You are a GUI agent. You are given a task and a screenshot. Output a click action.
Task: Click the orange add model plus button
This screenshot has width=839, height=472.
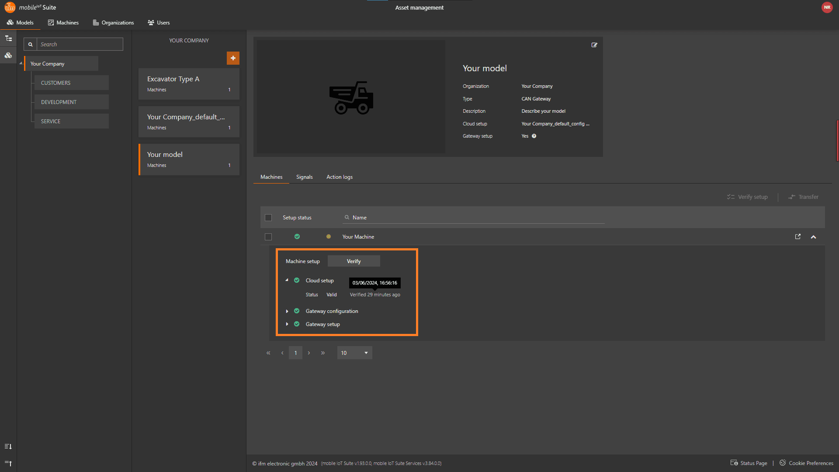233,58
